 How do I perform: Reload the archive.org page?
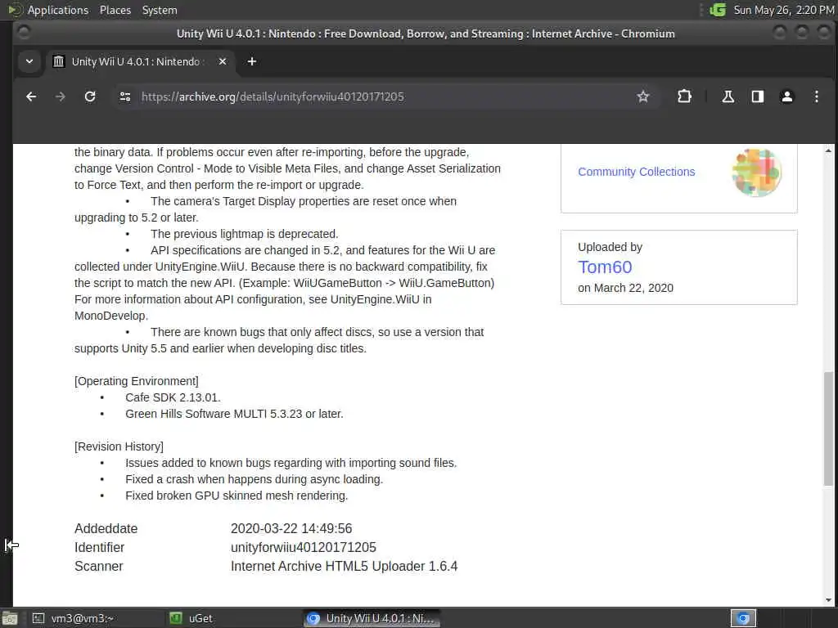90,96
